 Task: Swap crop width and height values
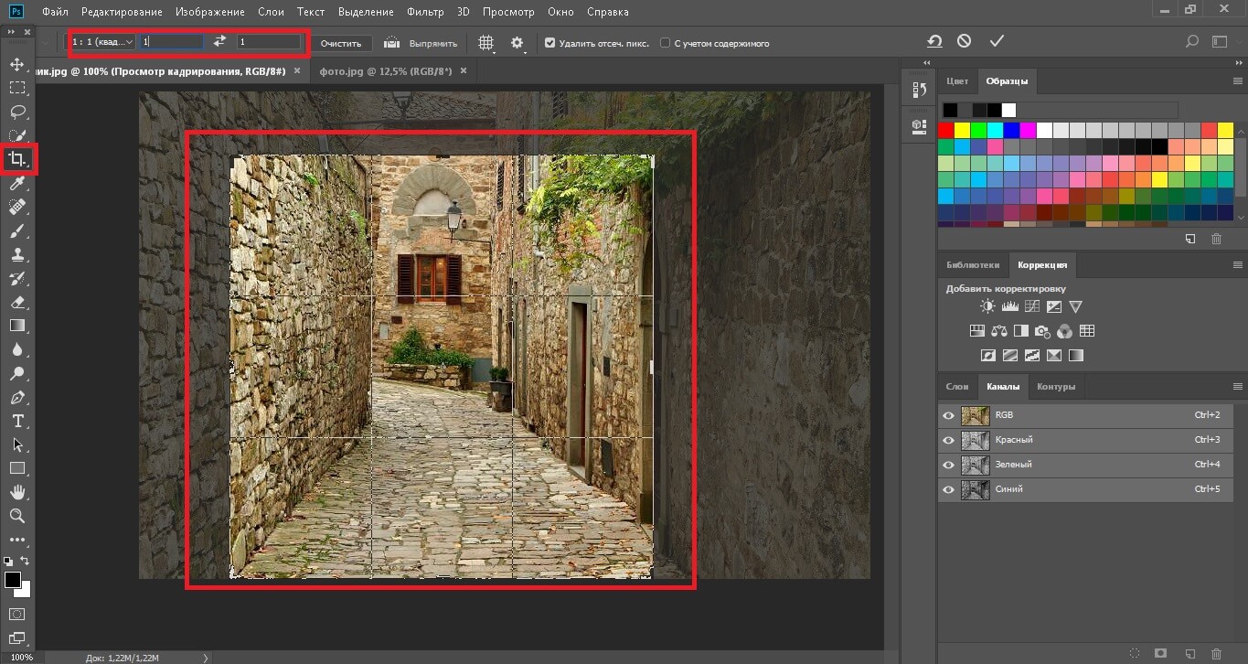[x=219, y=42]
